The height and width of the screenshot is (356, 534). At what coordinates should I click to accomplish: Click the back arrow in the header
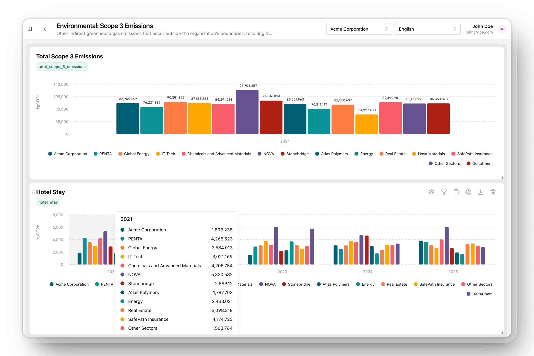44,29
